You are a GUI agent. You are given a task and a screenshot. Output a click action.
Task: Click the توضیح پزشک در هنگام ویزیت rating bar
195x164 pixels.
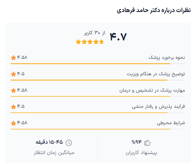pyautogui.click(x=98, y=80)
